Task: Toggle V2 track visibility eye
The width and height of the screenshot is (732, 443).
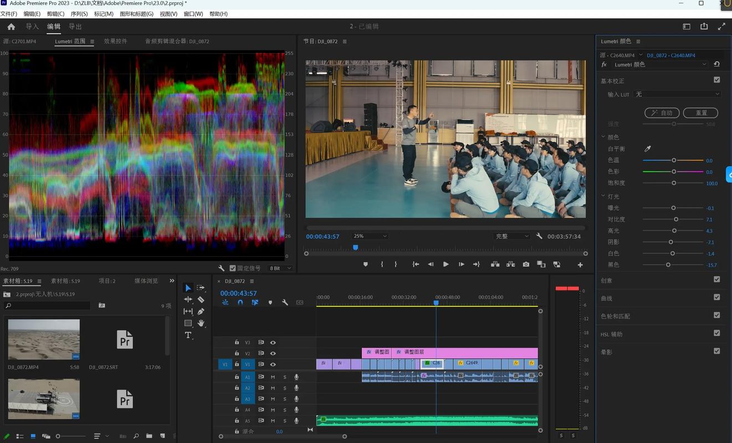Action: point(273,353)
